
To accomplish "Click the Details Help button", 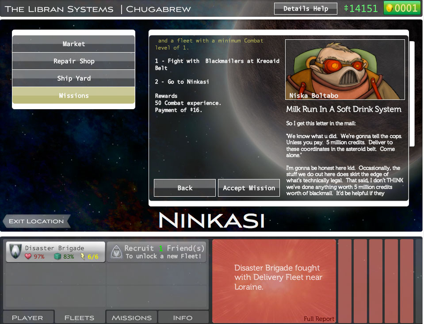I will pos(306,8).
